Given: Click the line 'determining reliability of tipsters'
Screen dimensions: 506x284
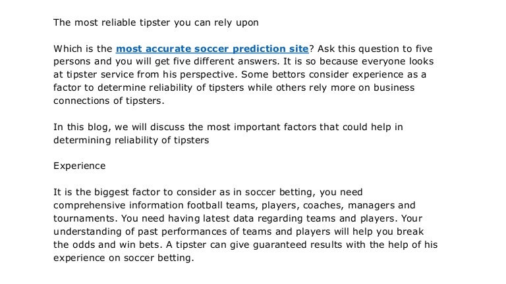Looking at the screenshot, I should [131, 140].
